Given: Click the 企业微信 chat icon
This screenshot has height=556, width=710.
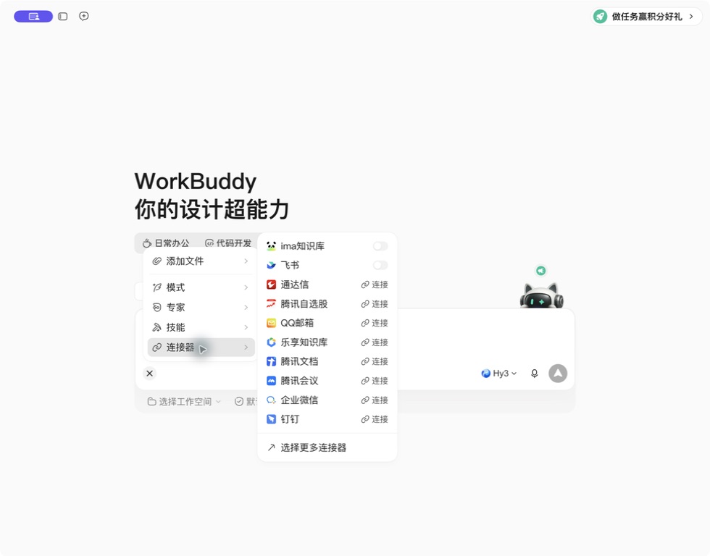Looking at the screenshot, I should (271, 400).
